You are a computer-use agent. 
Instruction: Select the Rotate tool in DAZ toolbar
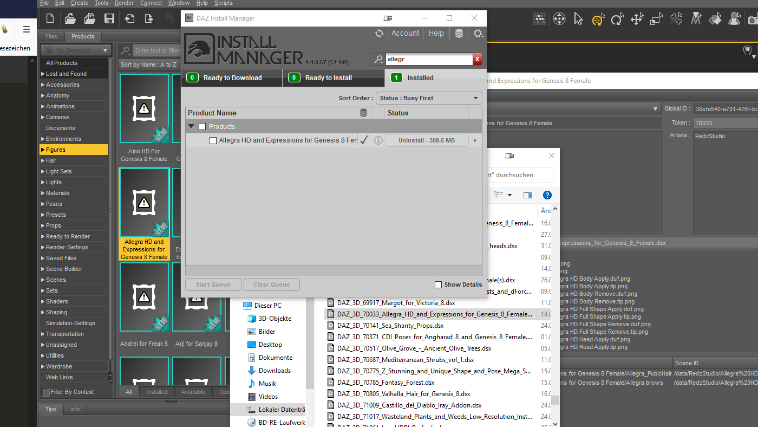pyautogui.click(x=617, y=20)
